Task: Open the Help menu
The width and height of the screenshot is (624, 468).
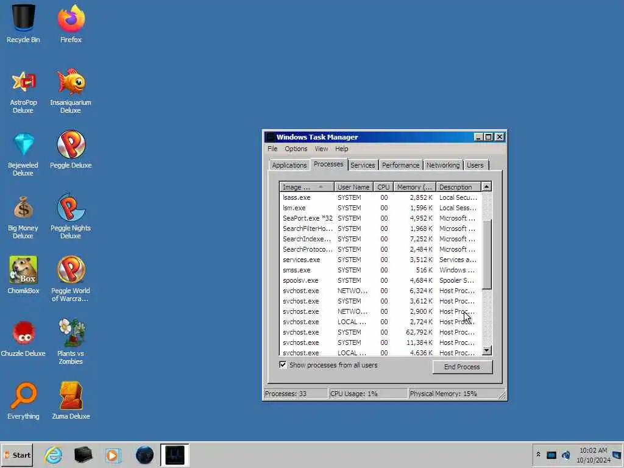Action: (x=341, y=149)
